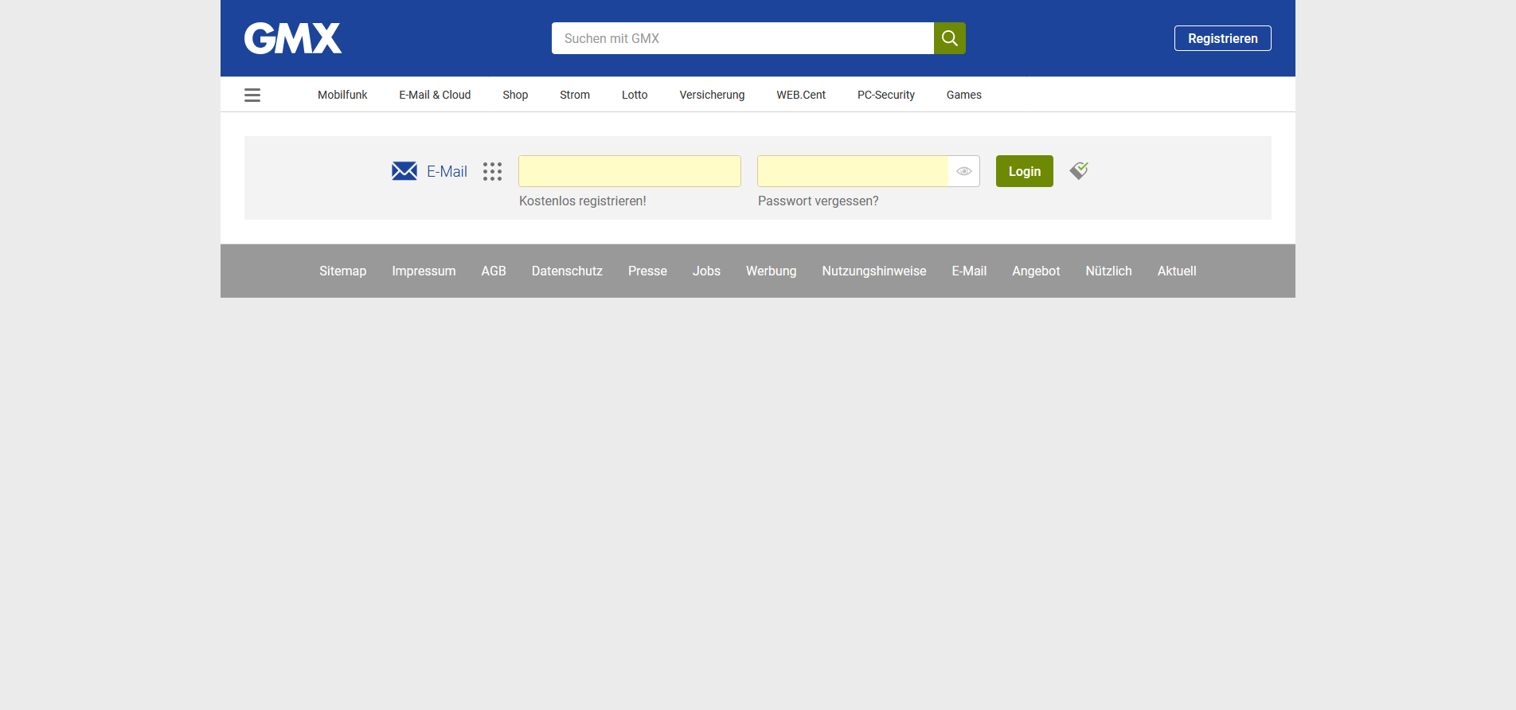1516x710 pixels.
Task: Open the Nützlich footer link
Action: 1108,271
